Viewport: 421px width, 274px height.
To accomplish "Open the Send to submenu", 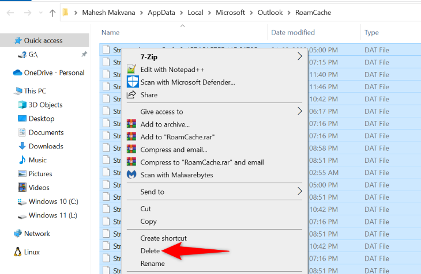I will pyautogui.click(x=215, y=192).
